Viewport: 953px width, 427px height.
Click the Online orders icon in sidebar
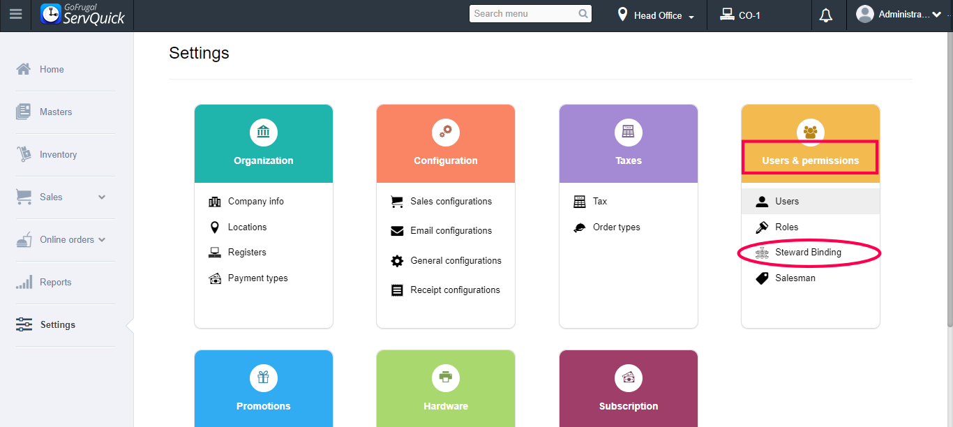(x=24, y=239)
